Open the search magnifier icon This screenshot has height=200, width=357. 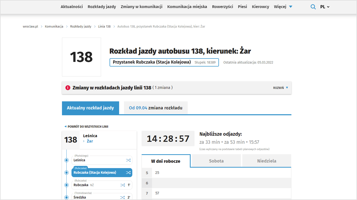tap(313, 7)
